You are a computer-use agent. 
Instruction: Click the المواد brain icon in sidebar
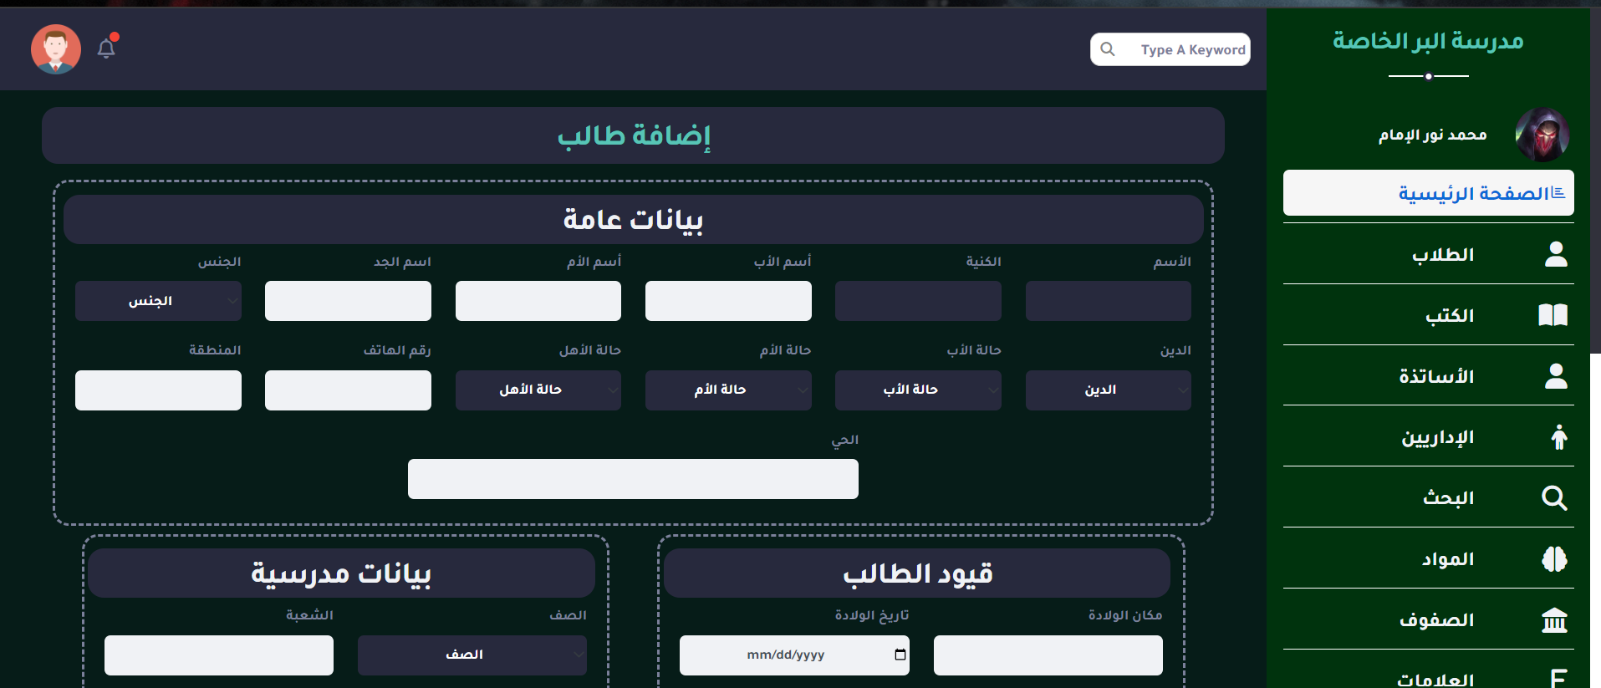[x=1554, y=559]
